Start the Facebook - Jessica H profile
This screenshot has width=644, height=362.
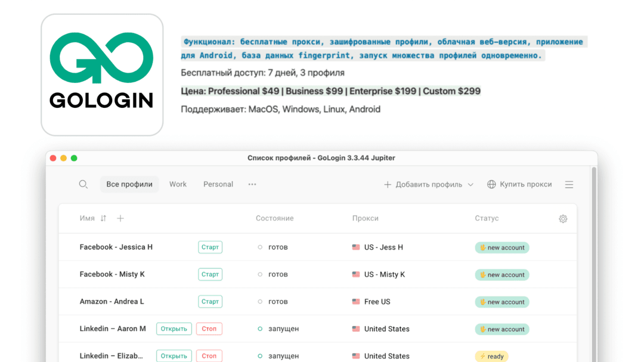point(210,246)
